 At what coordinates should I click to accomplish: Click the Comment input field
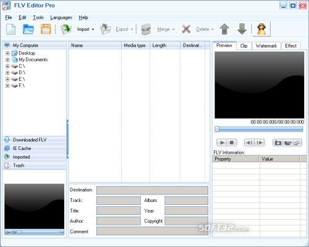152,231
